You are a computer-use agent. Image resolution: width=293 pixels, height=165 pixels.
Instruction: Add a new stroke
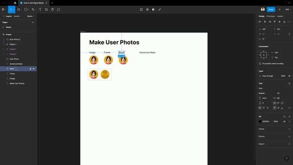pyautogui.click(x=289, y=129)
